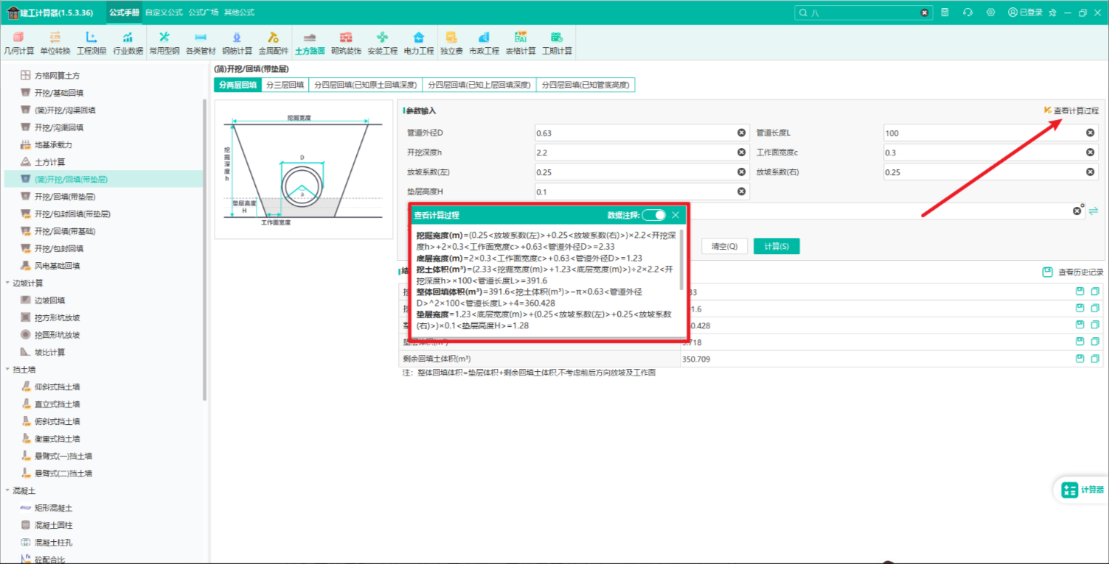The height and width of the screenshot is (564, 1109).
Task: Click the top search box
Action: [863, 13]
